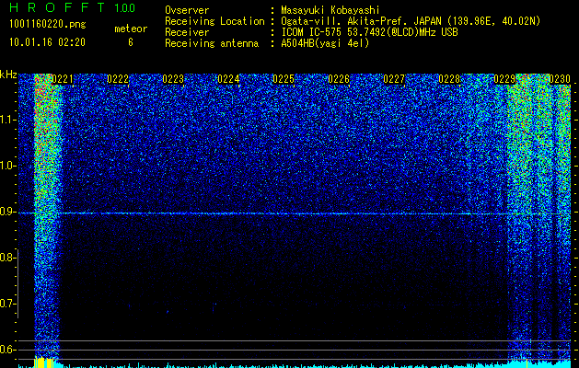Viewport: 579px width, 368px height.
Task: Click the Ovserver field label
Action: [187, 10]
